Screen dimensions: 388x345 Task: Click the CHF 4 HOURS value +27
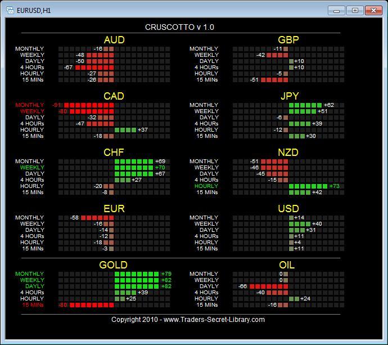pyautogui.click(x=137, y=180)
